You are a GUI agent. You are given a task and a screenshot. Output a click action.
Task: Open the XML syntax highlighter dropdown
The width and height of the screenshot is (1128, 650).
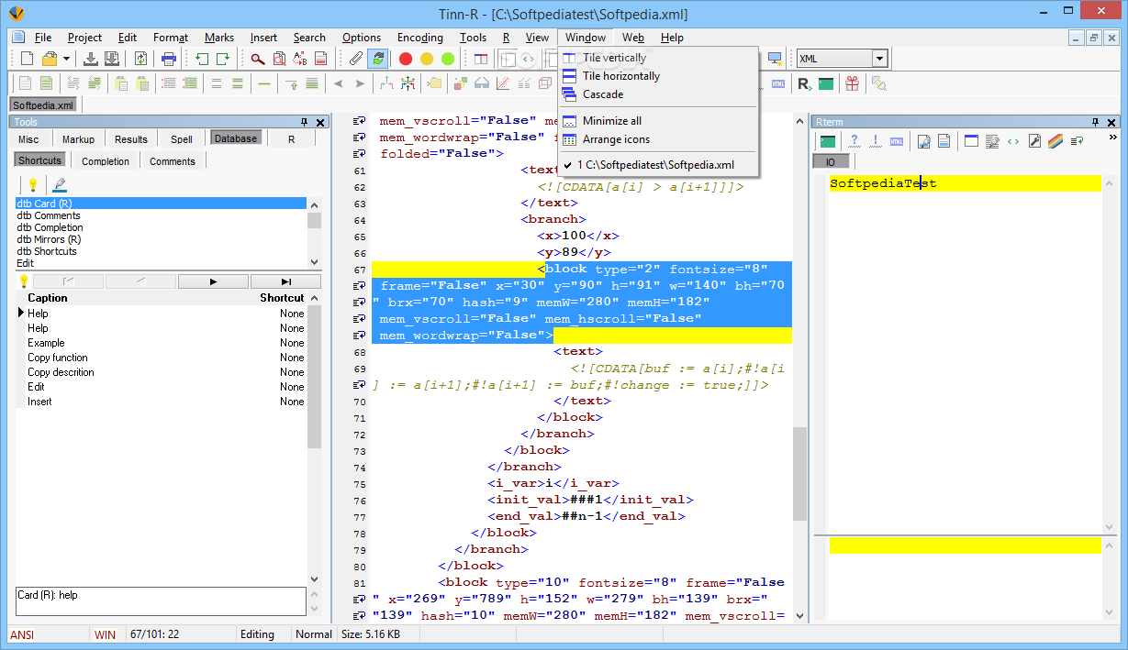click(x=879, y=59)
